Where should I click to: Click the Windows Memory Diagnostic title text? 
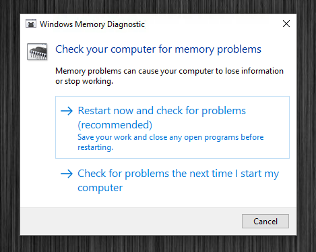click(x=92, y=24)
